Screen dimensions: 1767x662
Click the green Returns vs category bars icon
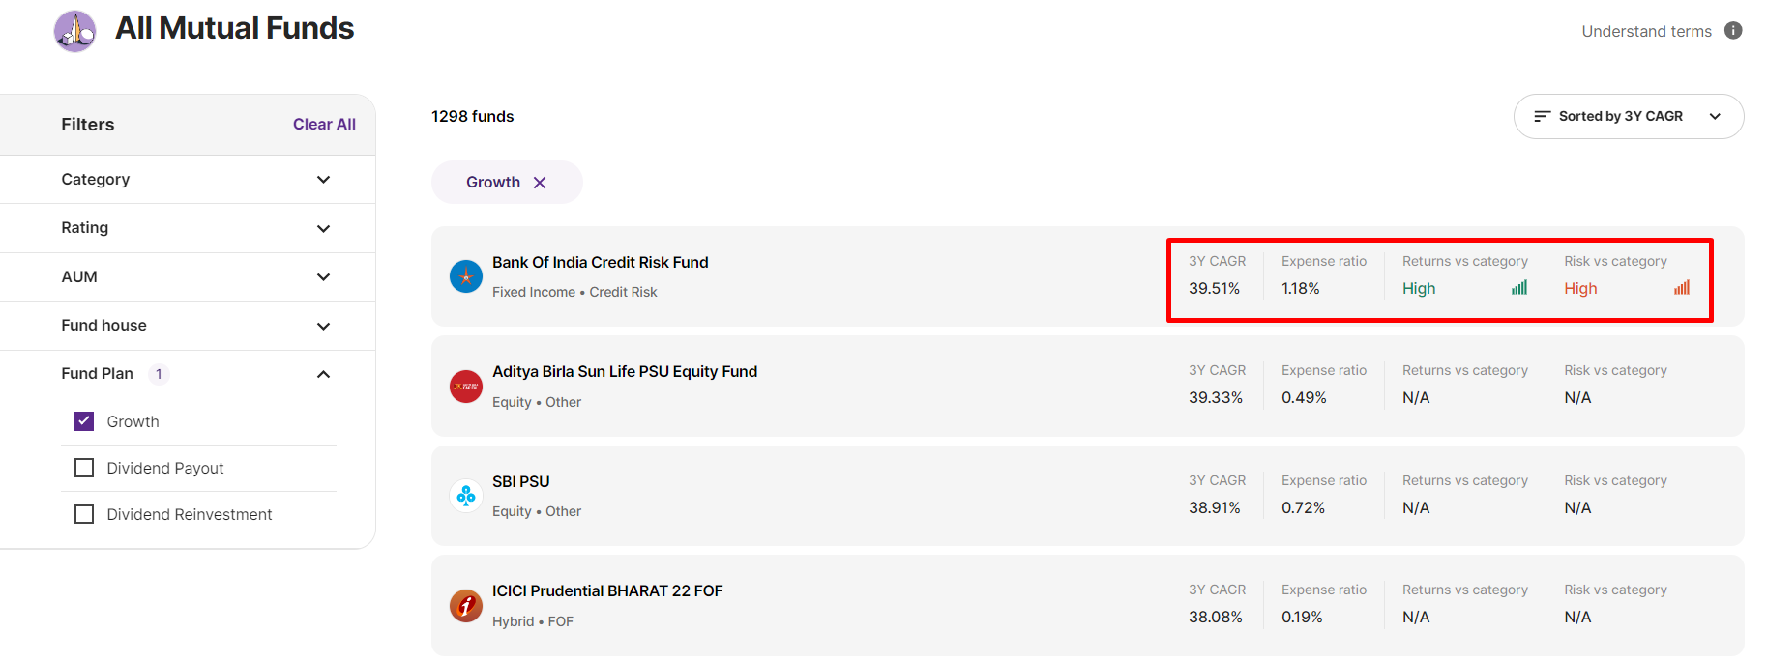coord(1519,288)
